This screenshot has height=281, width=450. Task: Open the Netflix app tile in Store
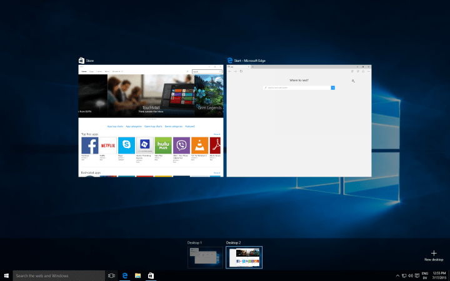click(x=108, y=145)
